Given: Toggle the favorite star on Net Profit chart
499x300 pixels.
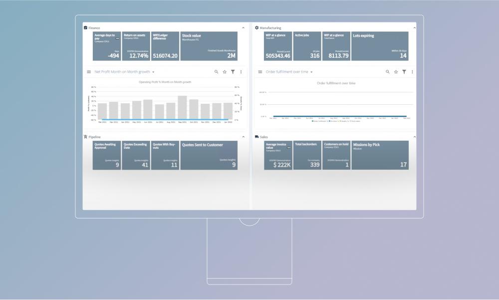Looking at the screenshot, I should pyautogui.click(x=226, y=72).
